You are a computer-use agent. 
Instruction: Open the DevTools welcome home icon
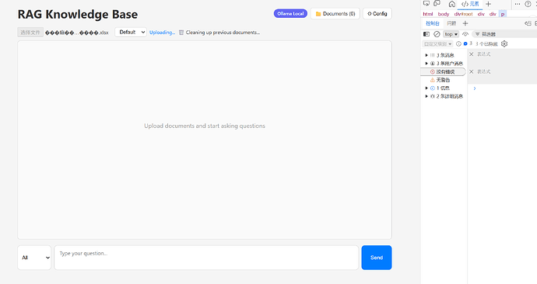[452, 4]
